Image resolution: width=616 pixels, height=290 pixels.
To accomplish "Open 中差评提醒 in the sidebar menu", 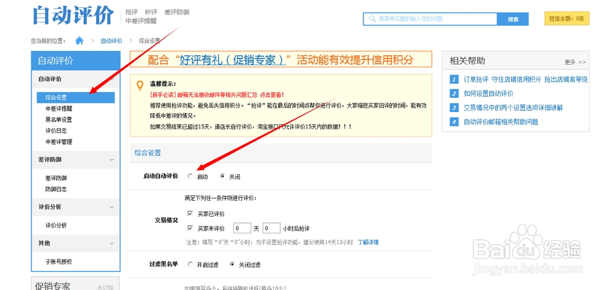I will pos(59,108).
